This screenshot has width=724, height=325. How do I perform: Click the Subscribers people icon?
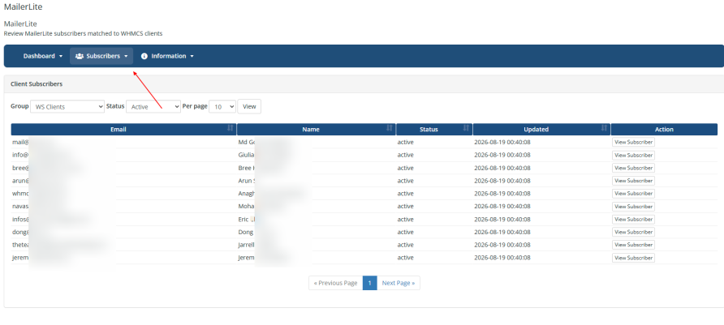pos(80,56)
